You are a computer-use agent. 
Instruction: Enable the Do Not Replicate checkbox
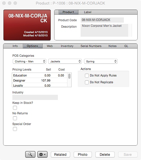[87, 82]
